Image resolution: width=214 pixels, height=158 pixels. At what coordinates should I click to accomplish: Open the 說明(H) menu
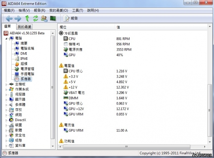click(x=93, y=10)
